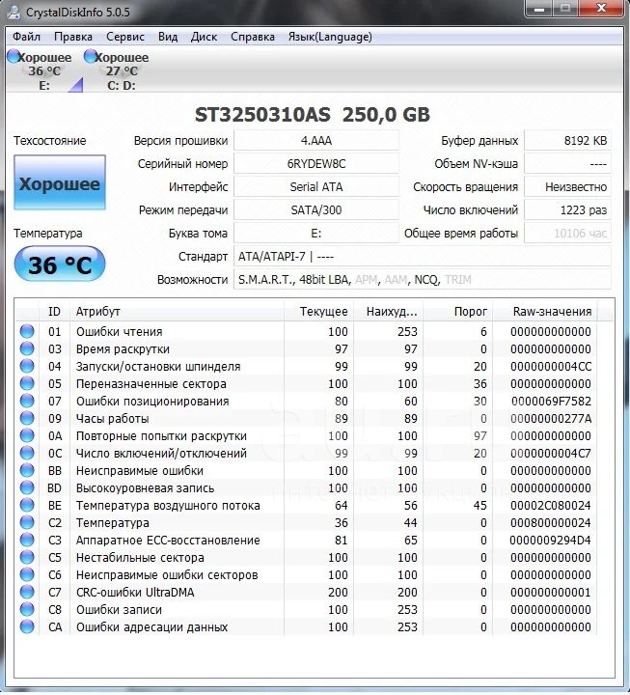Click the serial number field 6RYDEW8C
This screenshot has width=630, height=695.
(316, 163)
